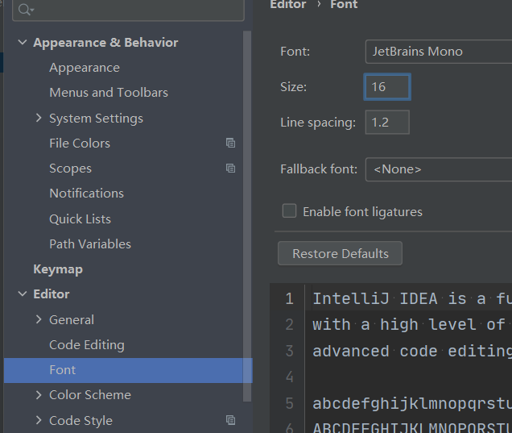Viewport: 512px width, 433px height.
Task: Expand the Color Scheme node
Action: 39,395
